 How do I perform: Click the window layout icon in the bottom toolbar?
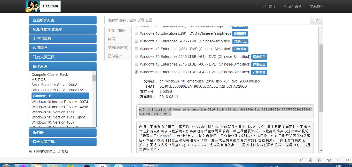coord(338,160)
